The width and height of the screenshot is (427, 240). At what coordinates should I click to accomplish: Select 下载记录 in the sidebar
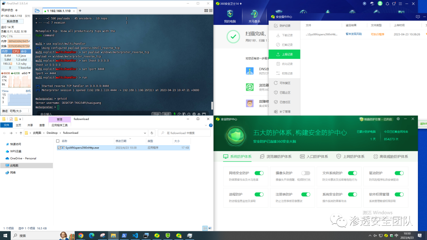285,35
